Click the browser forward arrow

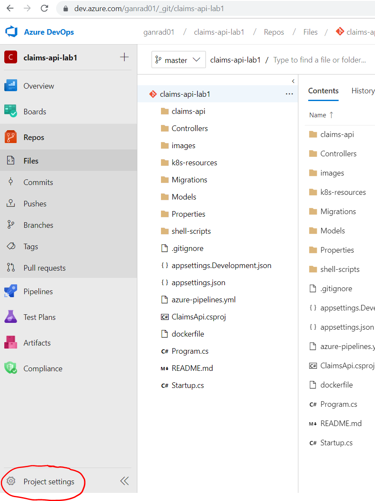pyautogui.click(x=27, y=8)
